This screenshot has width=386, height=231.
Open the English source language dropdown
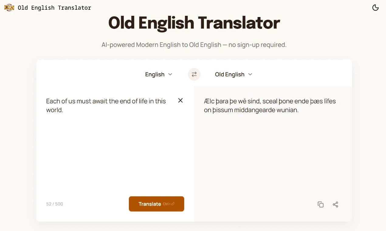point(158,74)
